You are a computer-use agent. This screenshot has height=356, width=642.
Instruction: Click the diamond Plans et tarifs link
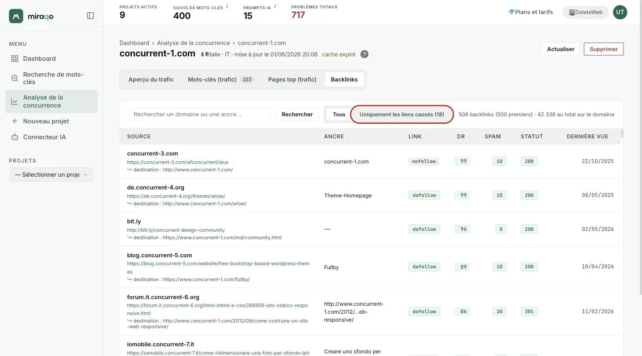click(530, 12)
